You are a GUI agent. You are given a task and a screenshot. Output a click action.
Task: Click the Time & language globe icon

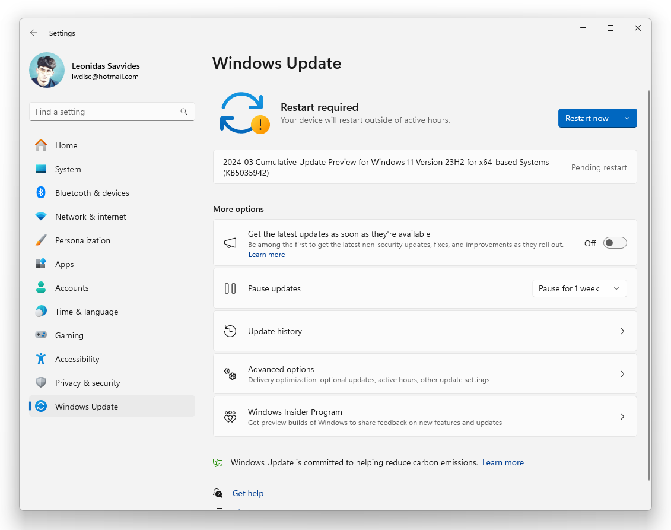pyautogui.click(x=41, y=311)
